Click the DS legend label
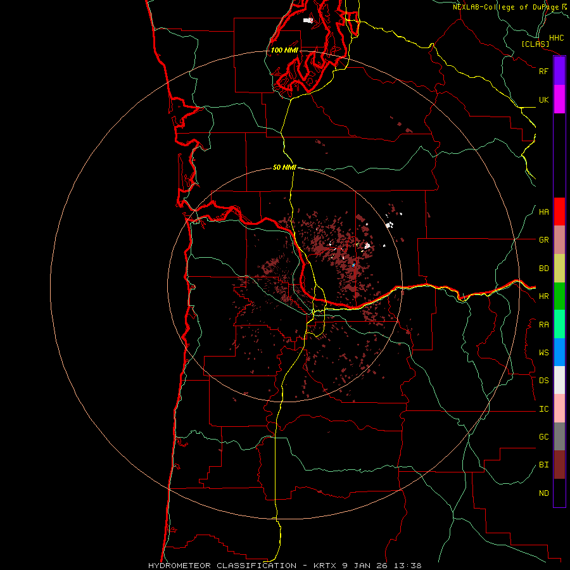The height and width of the screenshot is (570, 570). (x=543, y=381)
